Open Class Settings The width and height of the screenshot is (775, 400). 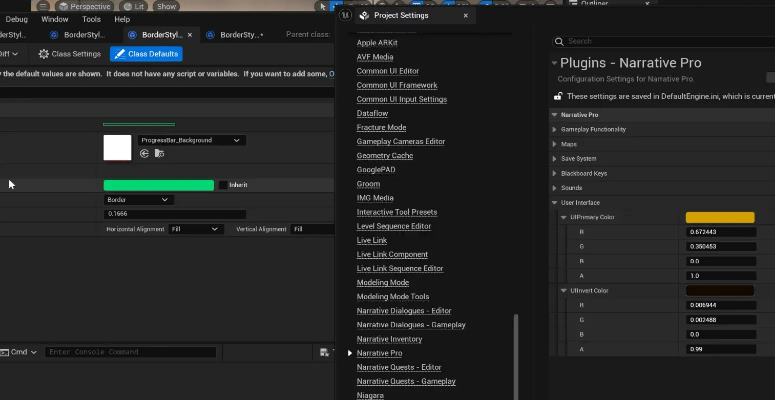click(70, 54)
